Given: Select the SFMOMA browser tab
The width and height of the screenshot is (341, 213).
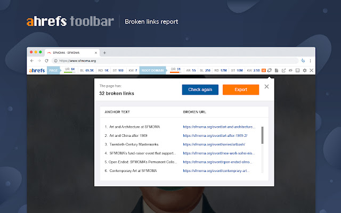Looking at the screenshot, I should pyautogui.click(x=72, y=53).
